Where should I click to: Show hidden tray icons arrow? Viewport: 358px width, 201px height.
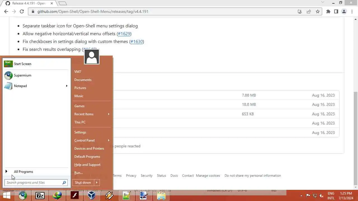click(x=301, y=196)
